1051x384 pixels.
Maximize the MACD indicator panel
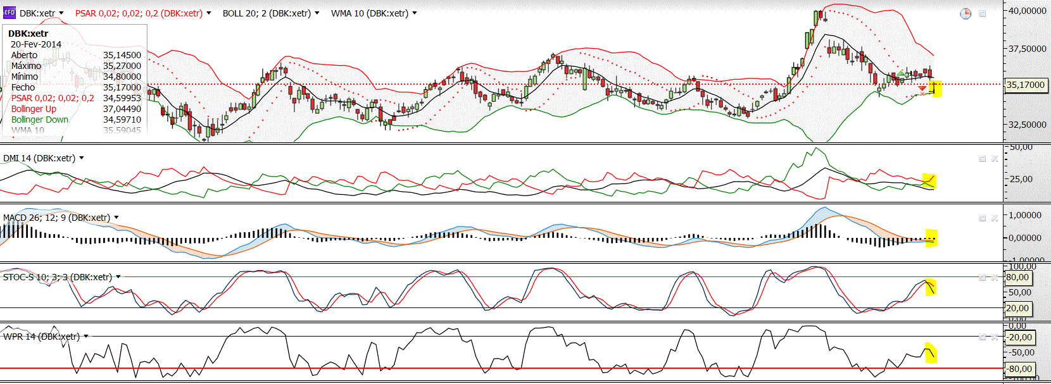click(983, 218)
